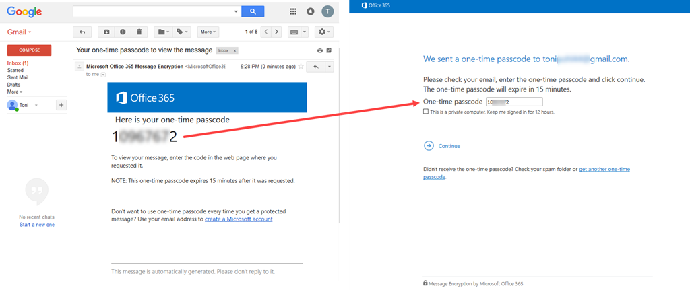Viewport: 690px width, 290px height.
Task: Show details arrow next to 'to me'
Action: [103, 75]
